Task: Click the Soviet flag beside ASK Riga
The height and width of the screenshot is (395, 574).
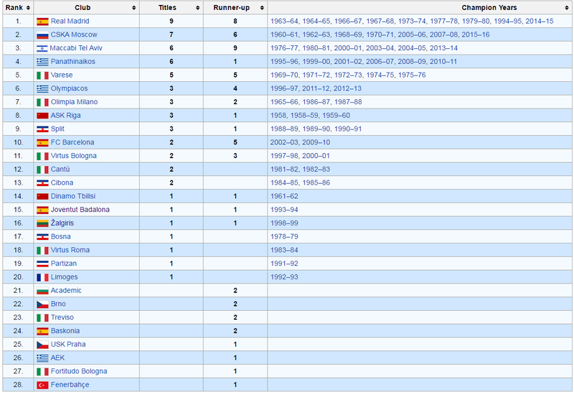Action: tap(42, 116)
